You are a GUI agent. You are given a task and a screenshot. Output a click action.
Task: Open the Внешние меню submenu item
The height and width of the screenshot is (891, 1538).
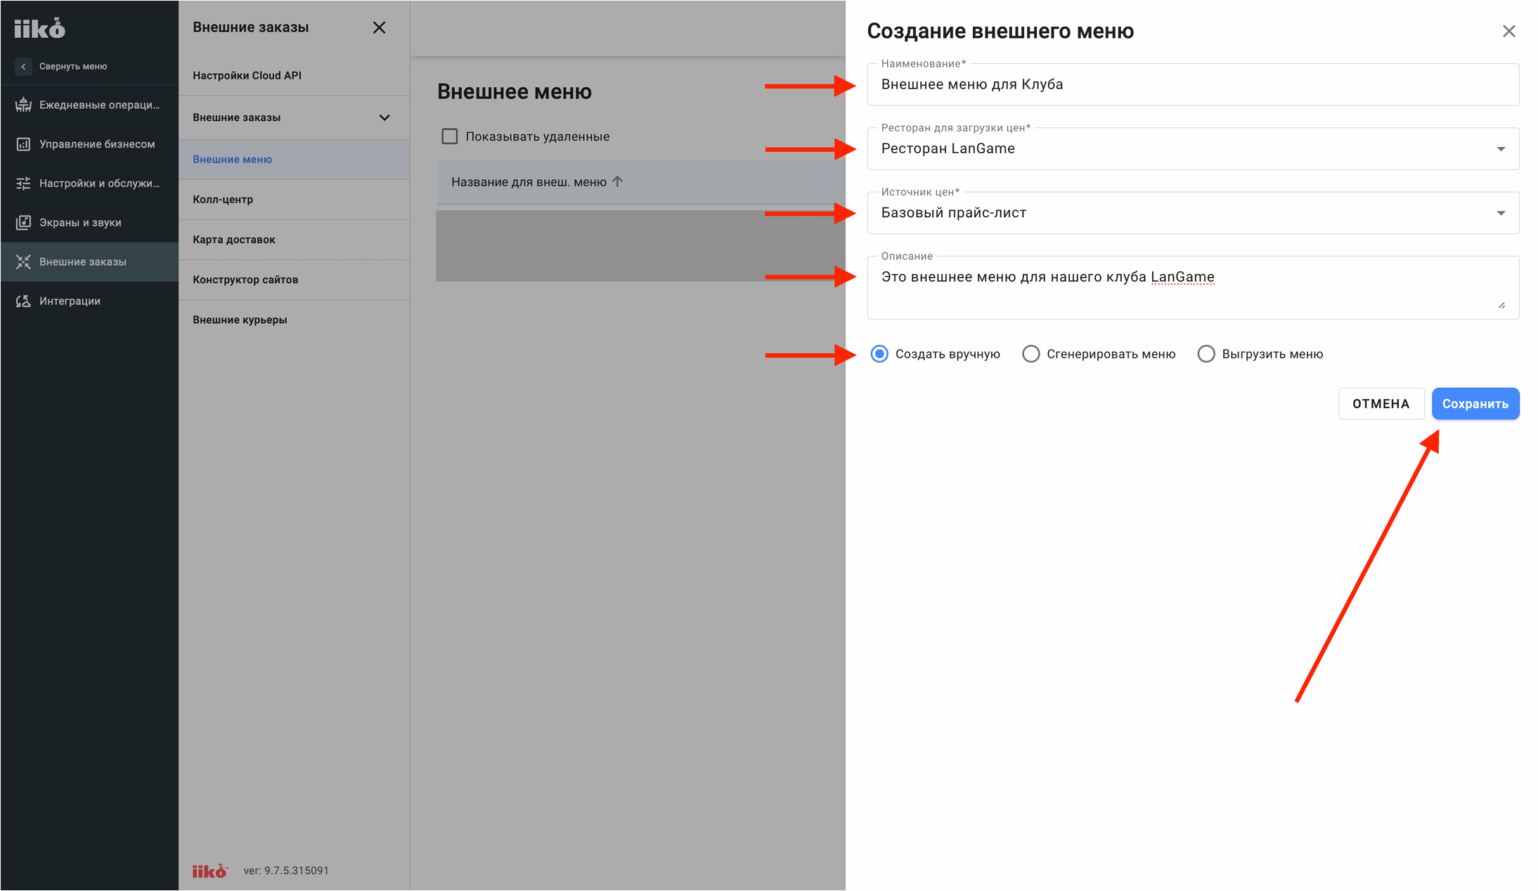point(294,160)
